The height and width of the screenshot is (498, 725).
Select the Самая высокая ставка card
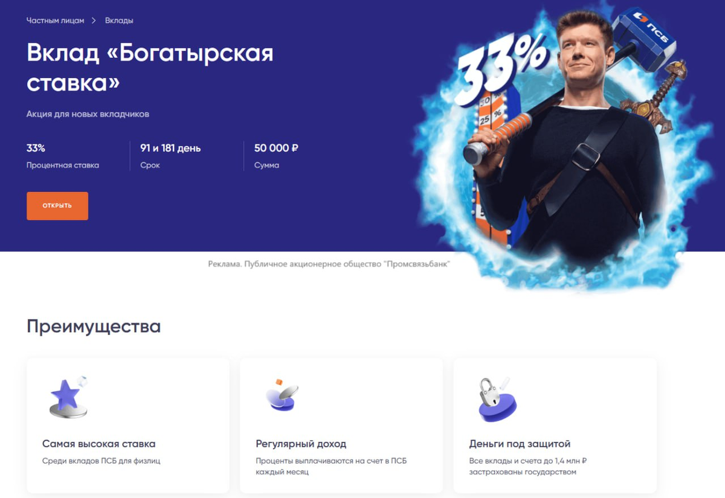coord(128,426)
